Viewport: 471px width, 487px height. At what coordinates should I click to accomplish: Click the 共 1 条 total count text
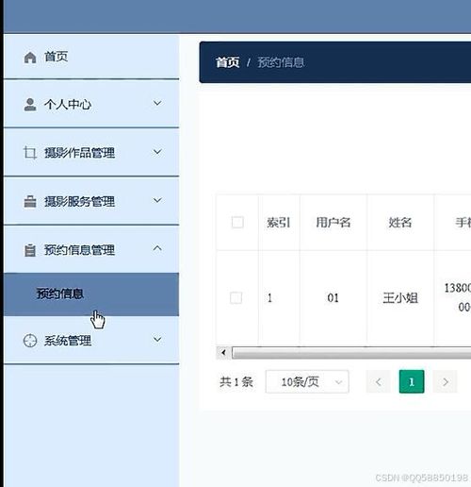pos(236,382)
